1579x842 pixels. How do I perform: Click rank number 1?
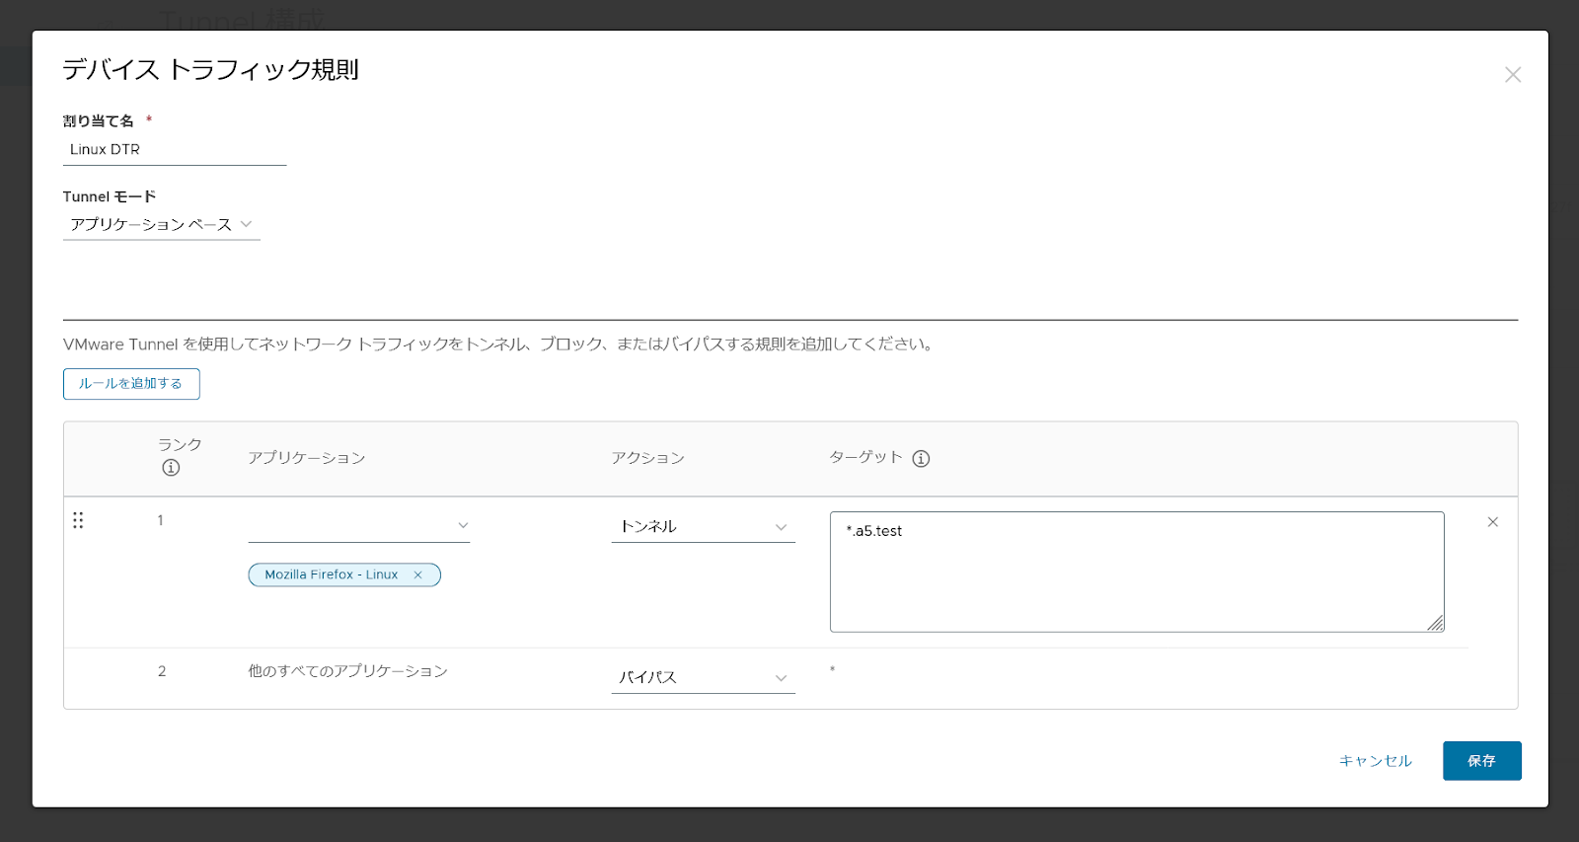[160, 520]
